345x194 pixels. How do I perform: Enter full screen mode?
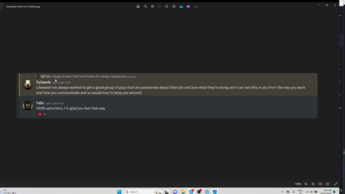pos(335,184)
